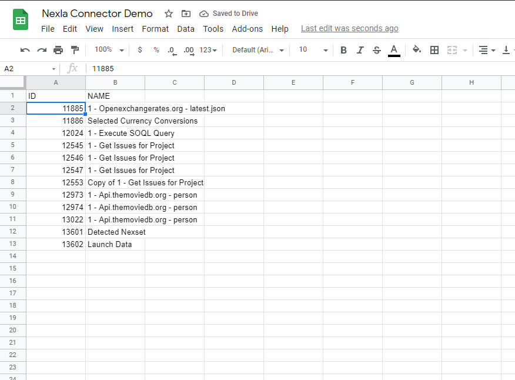Expand the Name box A2 dropdown arrow
This screenshot has height=380, width=515.
[53, 69]
